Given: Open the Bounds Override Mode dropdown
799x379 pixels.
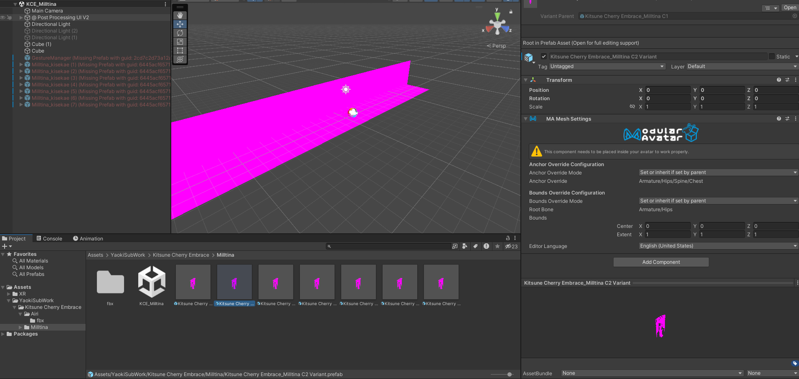Looking at the screenshot, I should [x=718, y=201].
